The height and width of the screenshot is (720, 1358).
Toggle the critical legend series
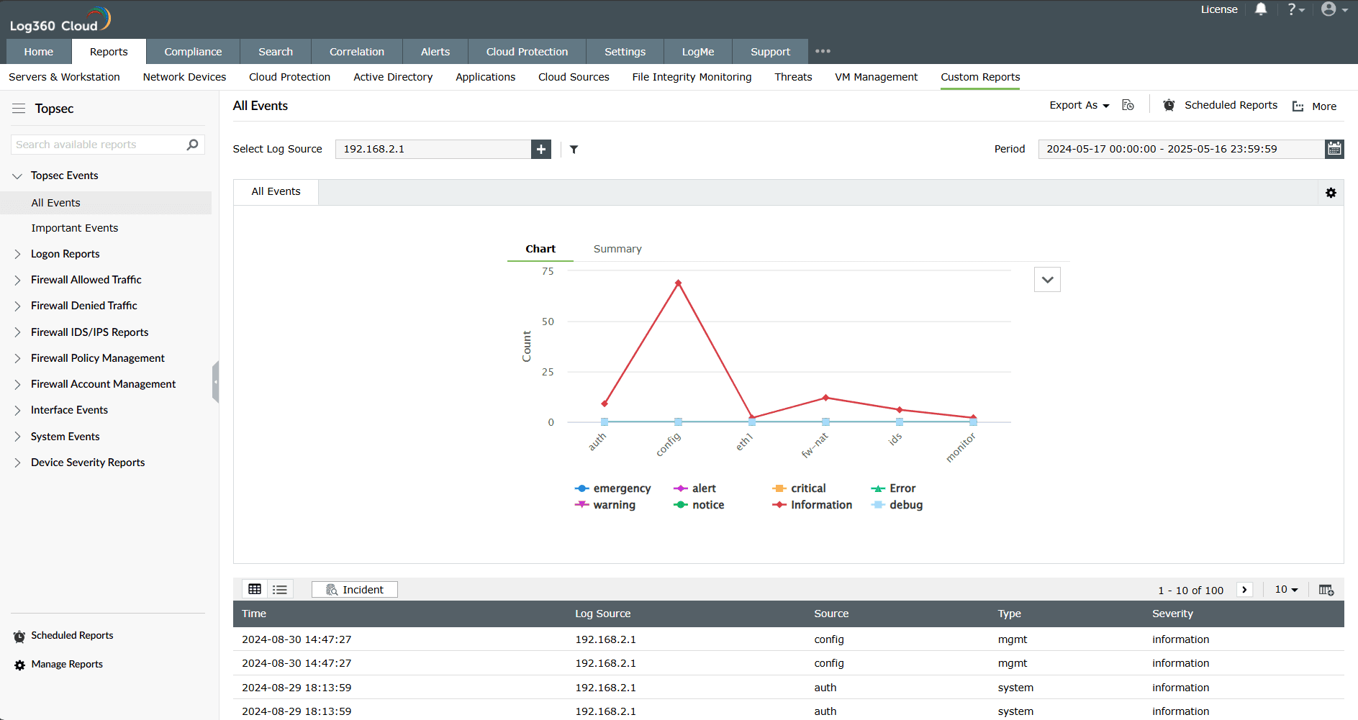coord(799,488)
